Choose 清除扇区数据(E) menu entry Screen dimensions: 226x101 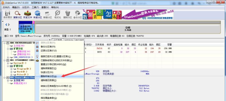59,80
